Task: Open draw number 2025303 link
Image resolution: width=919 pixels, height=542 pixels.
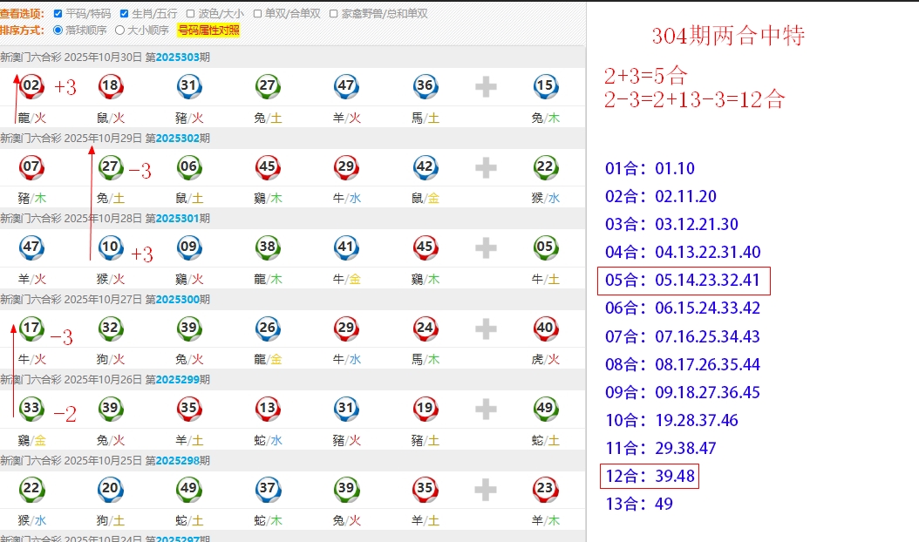Action: (x=178, y=58)
